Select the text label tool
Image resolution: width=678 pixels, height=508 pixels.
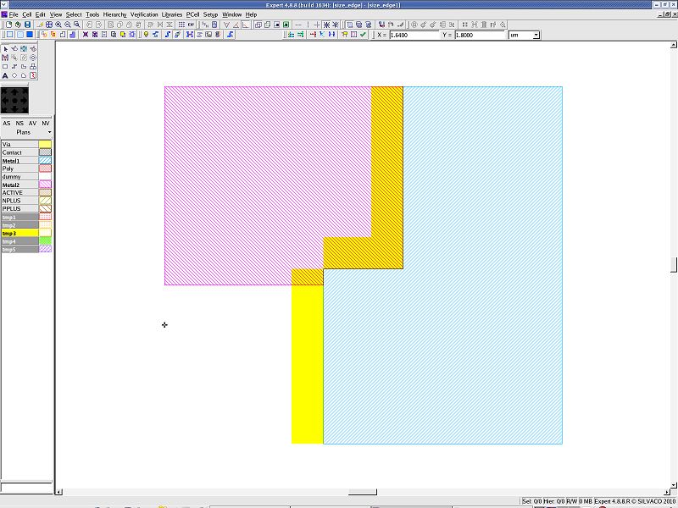click(x=5, y=75)
